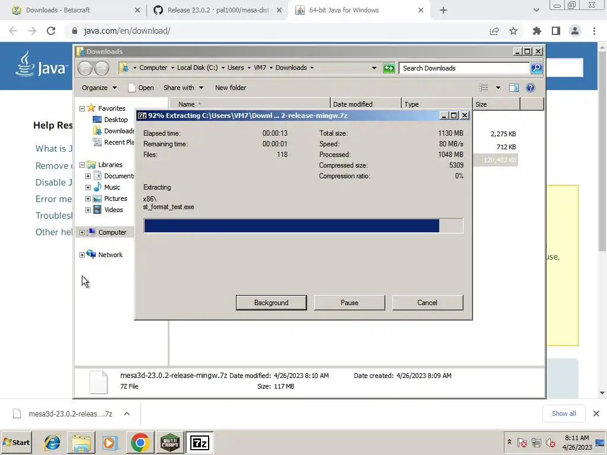
Task: Open Chrome profile avatar
Action: click(575, 31)
